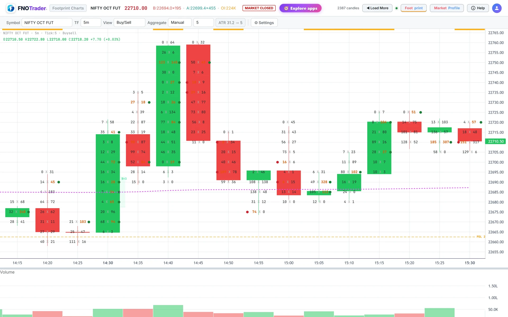The height and width of the screenshot is (317, 508).
Task: Switch to the Market Profile tab
Action: pyautogui.click(x=447, y=8)
